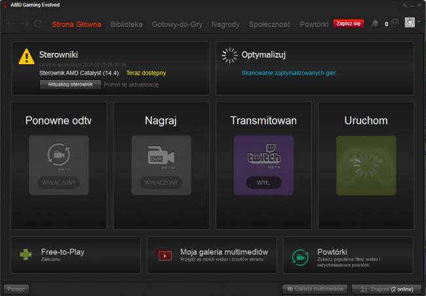Toggle Twitch WYŁ. broadcast switch
This screenshot has width=426, height=296.
click(263, 183)
